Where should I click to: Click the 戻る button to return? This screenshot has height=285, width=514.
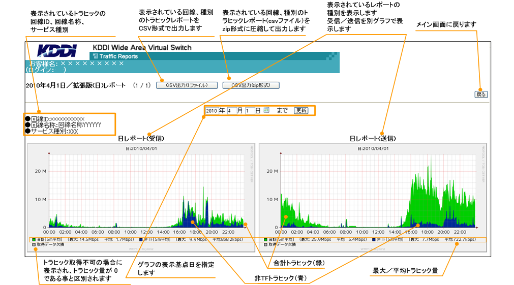pos(481,94)
